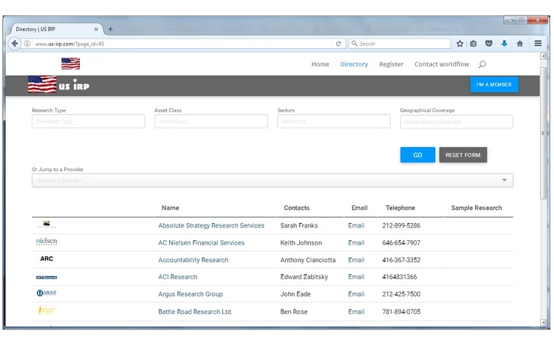Screen dimensions: 554x342
Task: Click telephone number 646-654-7907
Action: [x=401, y=243]
